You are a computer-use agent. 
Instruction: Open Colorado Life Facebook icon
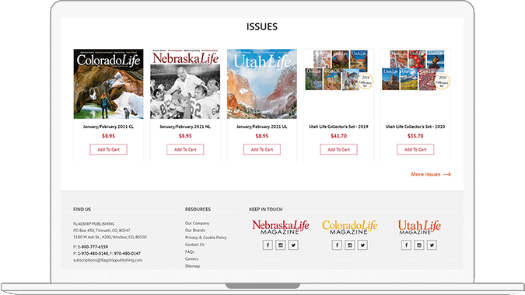point(337,245)
